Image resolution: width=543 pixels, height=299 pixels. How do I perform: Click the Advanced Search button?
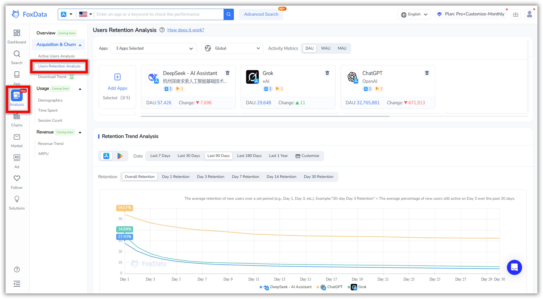261,14
